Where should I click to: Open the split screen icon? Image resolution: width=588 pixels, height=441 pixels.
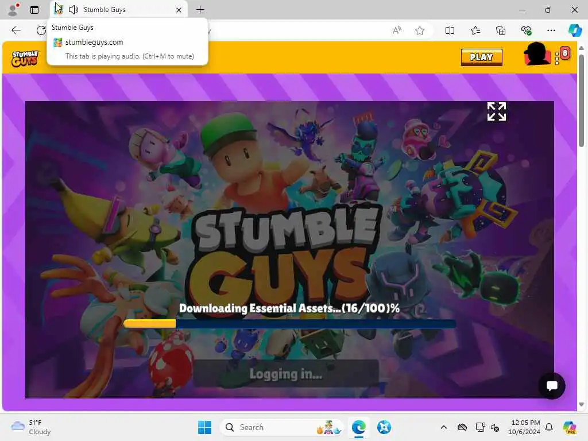coord(450,30)
